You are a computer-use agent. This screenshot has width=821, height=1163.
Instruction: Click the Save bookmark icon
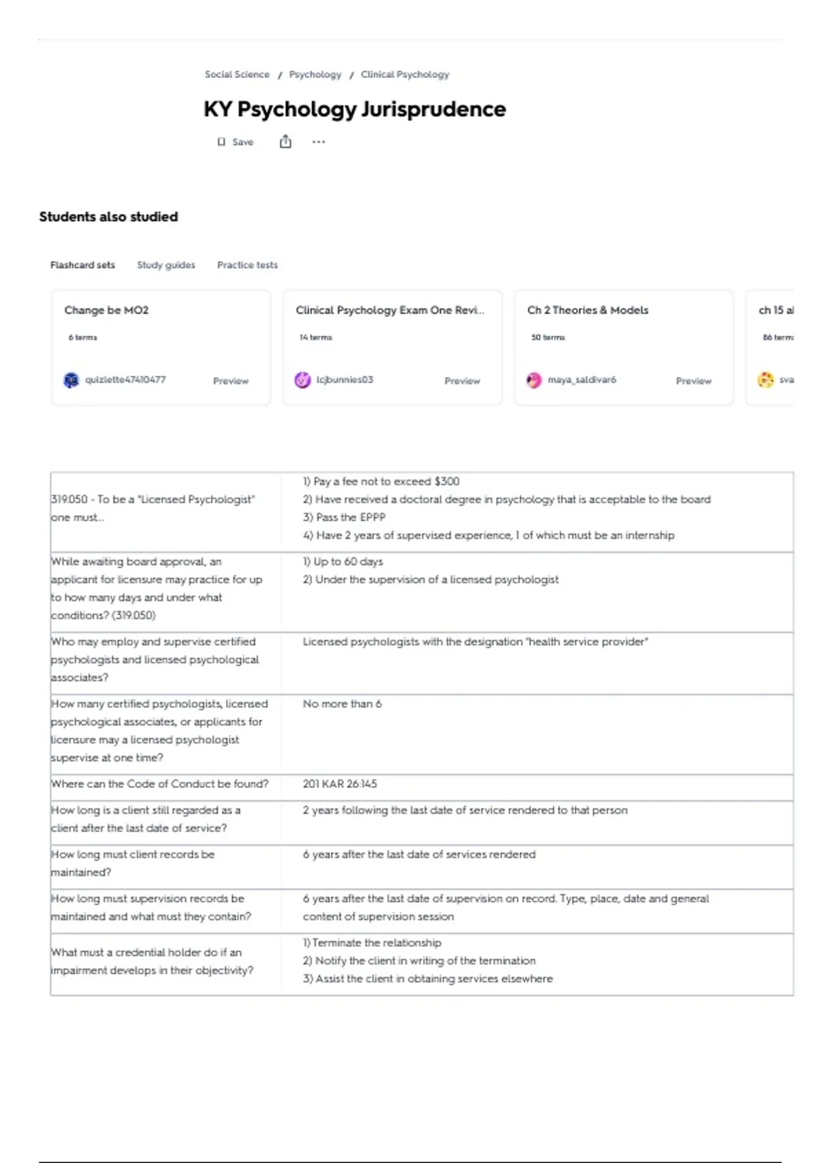point(221,142)
